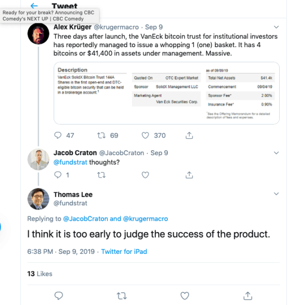
Task: View the 13 Likes list
Action: tap(40, 274)
